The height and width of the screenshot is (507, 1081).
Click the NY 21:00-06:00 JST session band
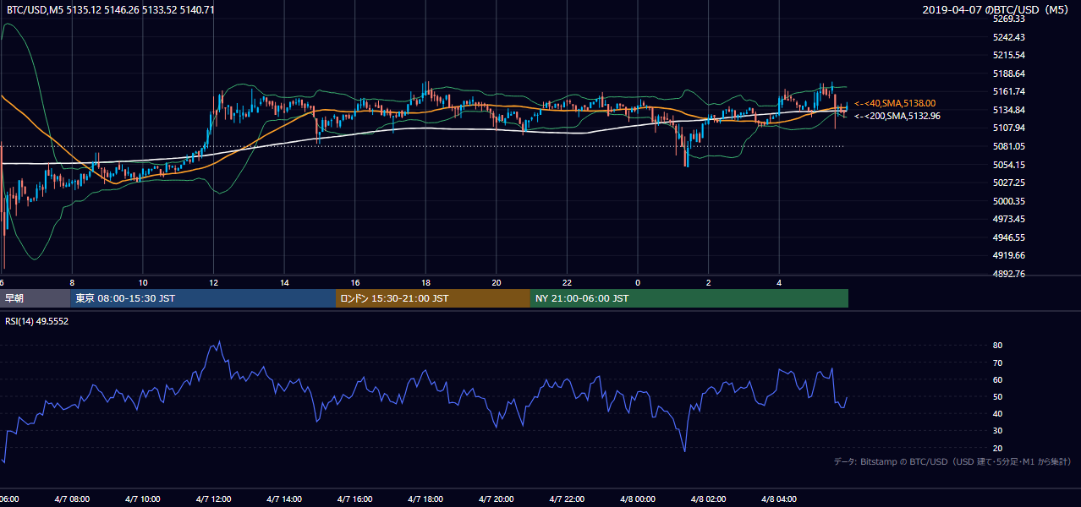pos(689,298)
